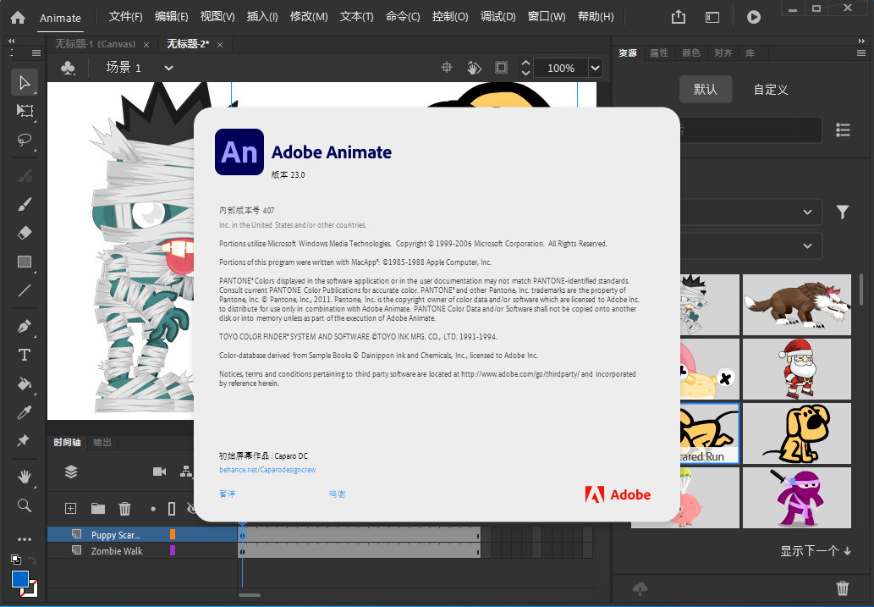Open the behance.net/Caparodesigncrew link
Image resolution: width=874 pixels, height=607 pixels.
pyautogui.click(x=267, y=470)
